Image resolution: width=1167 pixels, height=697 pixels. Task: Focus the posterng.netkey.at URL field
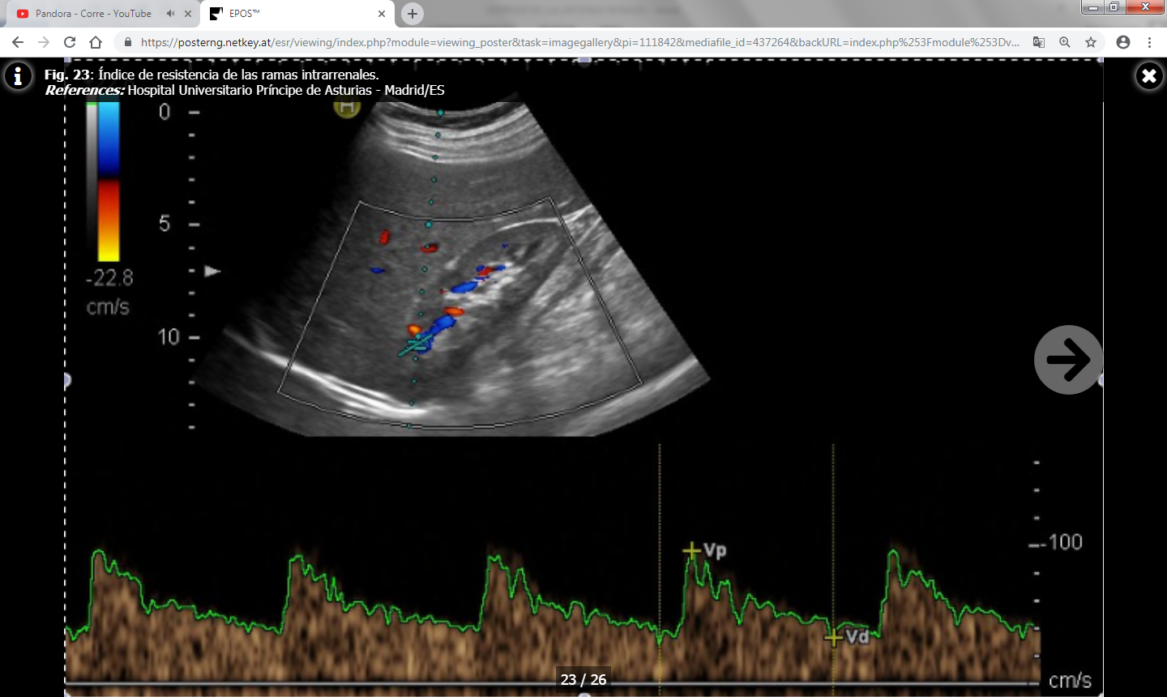[567, 42]
